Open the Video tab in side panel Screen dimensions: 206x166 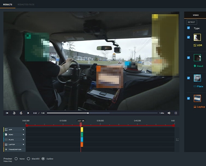point(196,15)
